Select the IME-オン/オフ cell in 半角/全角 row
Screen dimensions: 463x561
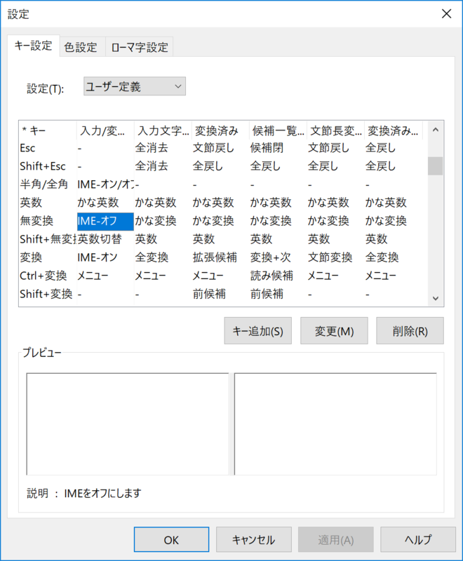(105, 184)
